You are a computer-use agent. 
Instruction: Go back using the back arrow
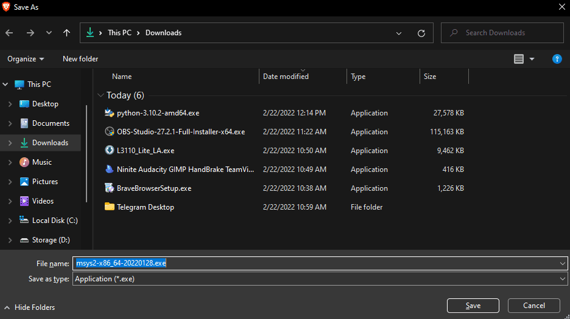tap(10, 33)
